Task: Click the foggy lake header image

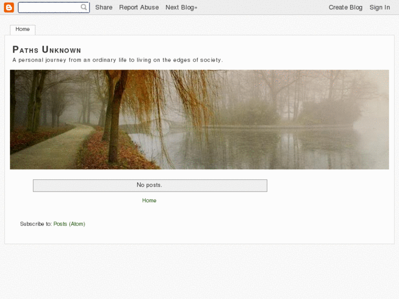Action: point(199,120)
